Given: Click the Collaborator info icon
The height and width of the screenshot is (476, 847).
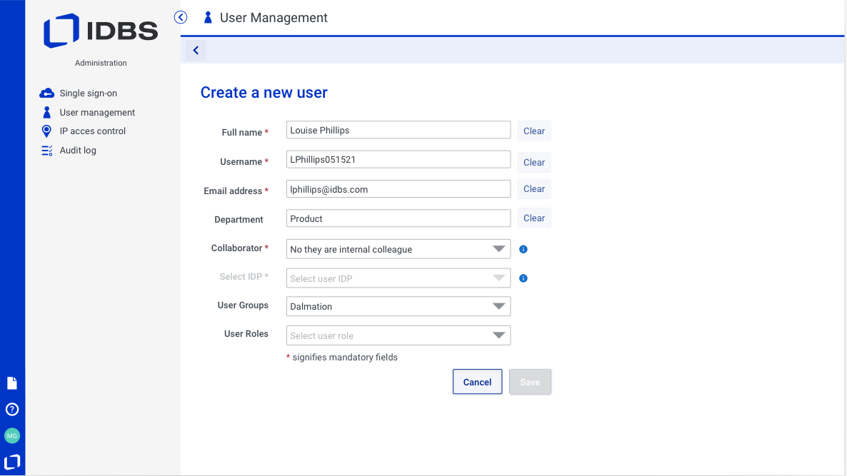Looking at the screenshot, I should [x=523, y=249].
